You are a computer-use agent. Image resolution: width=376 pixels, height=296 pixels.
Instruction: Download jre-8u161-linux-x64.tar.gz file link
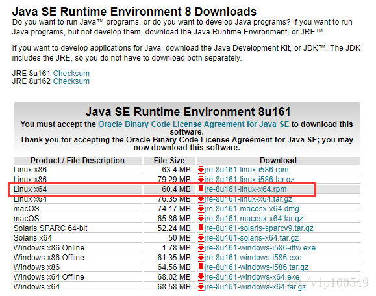click(x=248, y=199)
